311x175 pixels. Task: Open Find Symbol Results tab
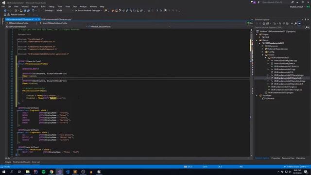21,162
